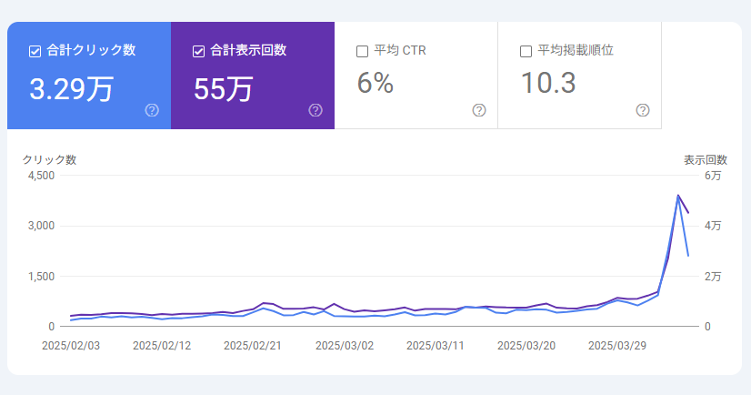Select the 55万 total impressions value
The width and height of the screenshot is (751, 395).
point(224,88)
